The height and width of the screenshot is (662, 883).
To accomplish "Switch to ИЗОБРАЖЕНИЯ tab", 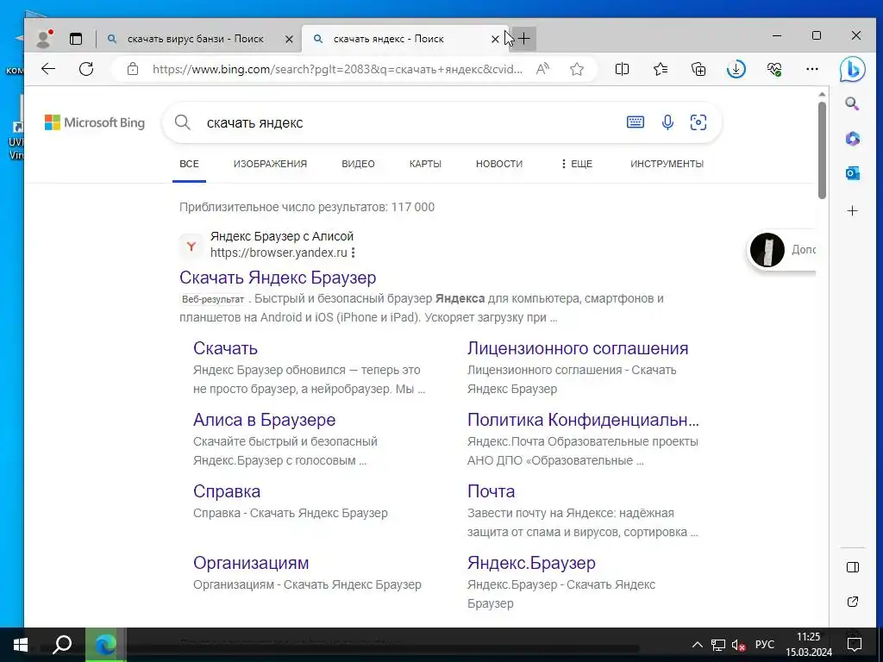I will point(270,164).
